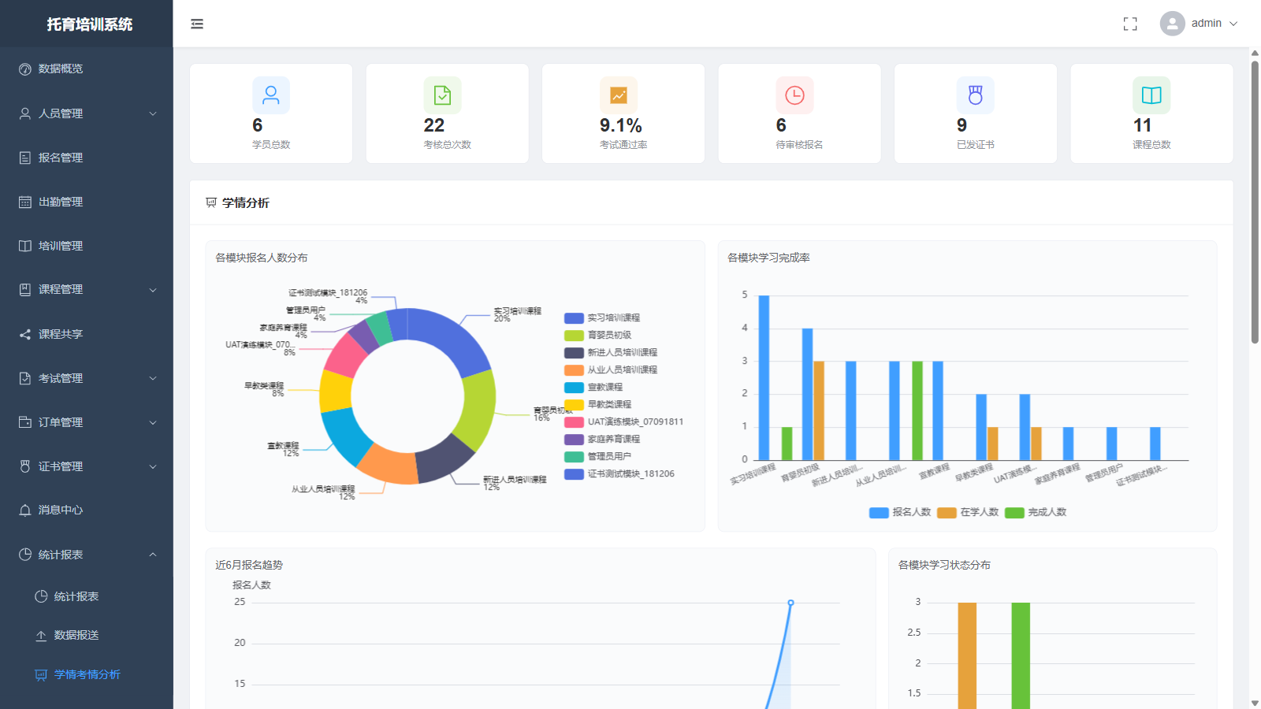
Task: Open the 报名管理 menu item
Action: point(87,158)
